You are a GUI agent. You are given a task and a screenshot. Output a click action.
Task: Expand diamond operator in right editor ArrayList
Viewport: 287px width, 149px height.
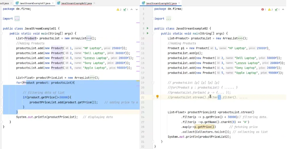click(x=240, y=38)
